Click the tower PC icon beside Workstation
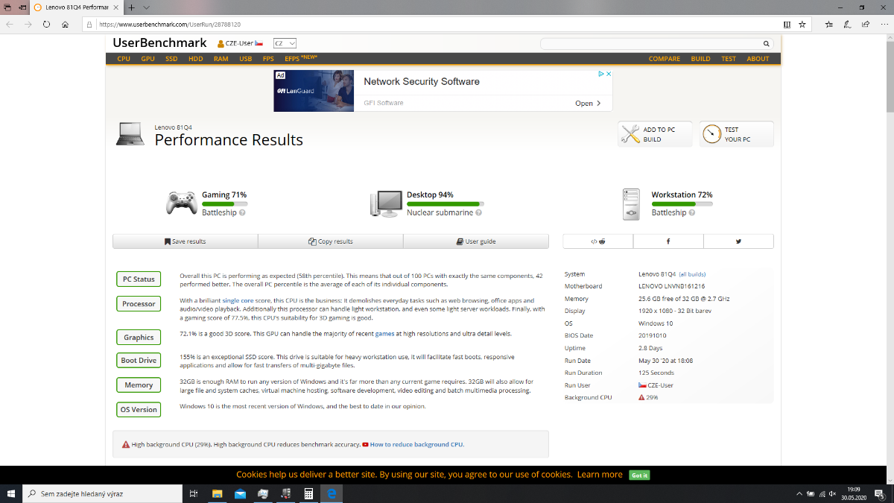Viewport: 894px width, 503px height. [632, 204]
